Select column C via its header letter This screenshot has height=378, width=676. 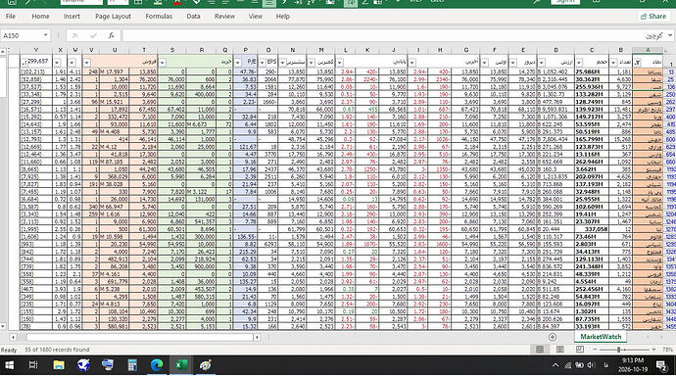pyautogui.click(x=592, y=50)
